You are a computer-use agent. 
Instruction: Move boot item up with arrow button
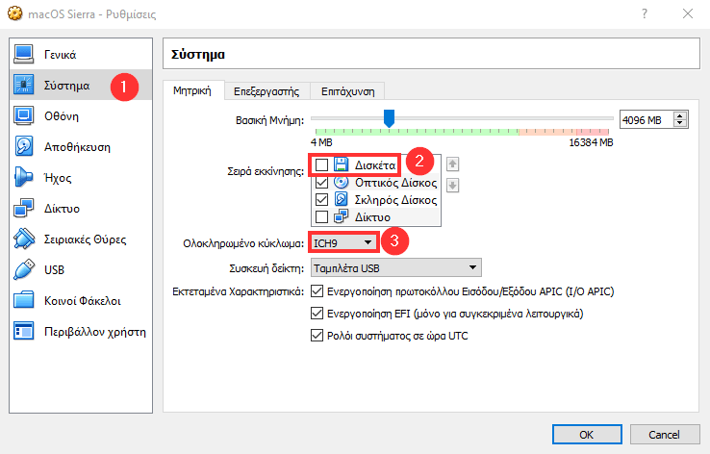click(452, 164)
